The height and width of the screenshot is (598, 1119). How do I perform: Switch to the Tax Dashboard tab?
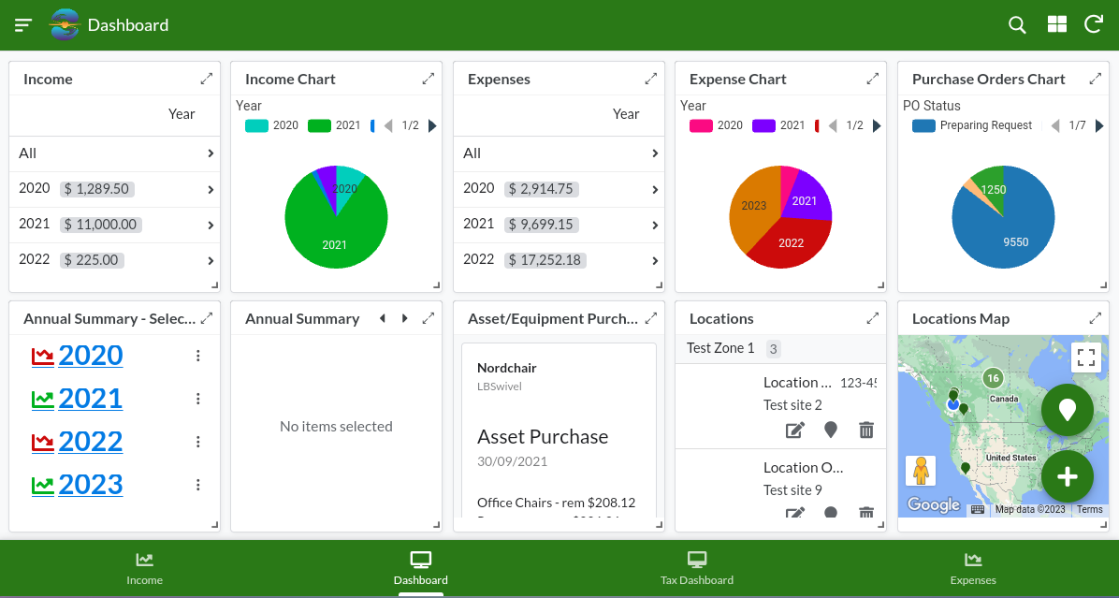click(x=697, y=568)
